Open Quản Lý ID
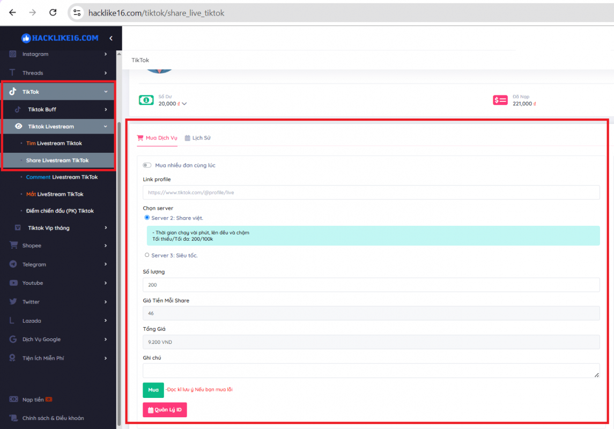The image size is (614, 429). tap(165, 409)
